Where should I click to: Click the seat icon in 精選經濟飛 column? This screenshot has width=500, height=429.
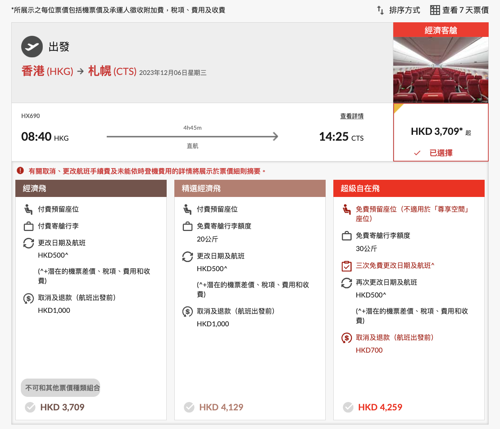[x=187, y=209]
